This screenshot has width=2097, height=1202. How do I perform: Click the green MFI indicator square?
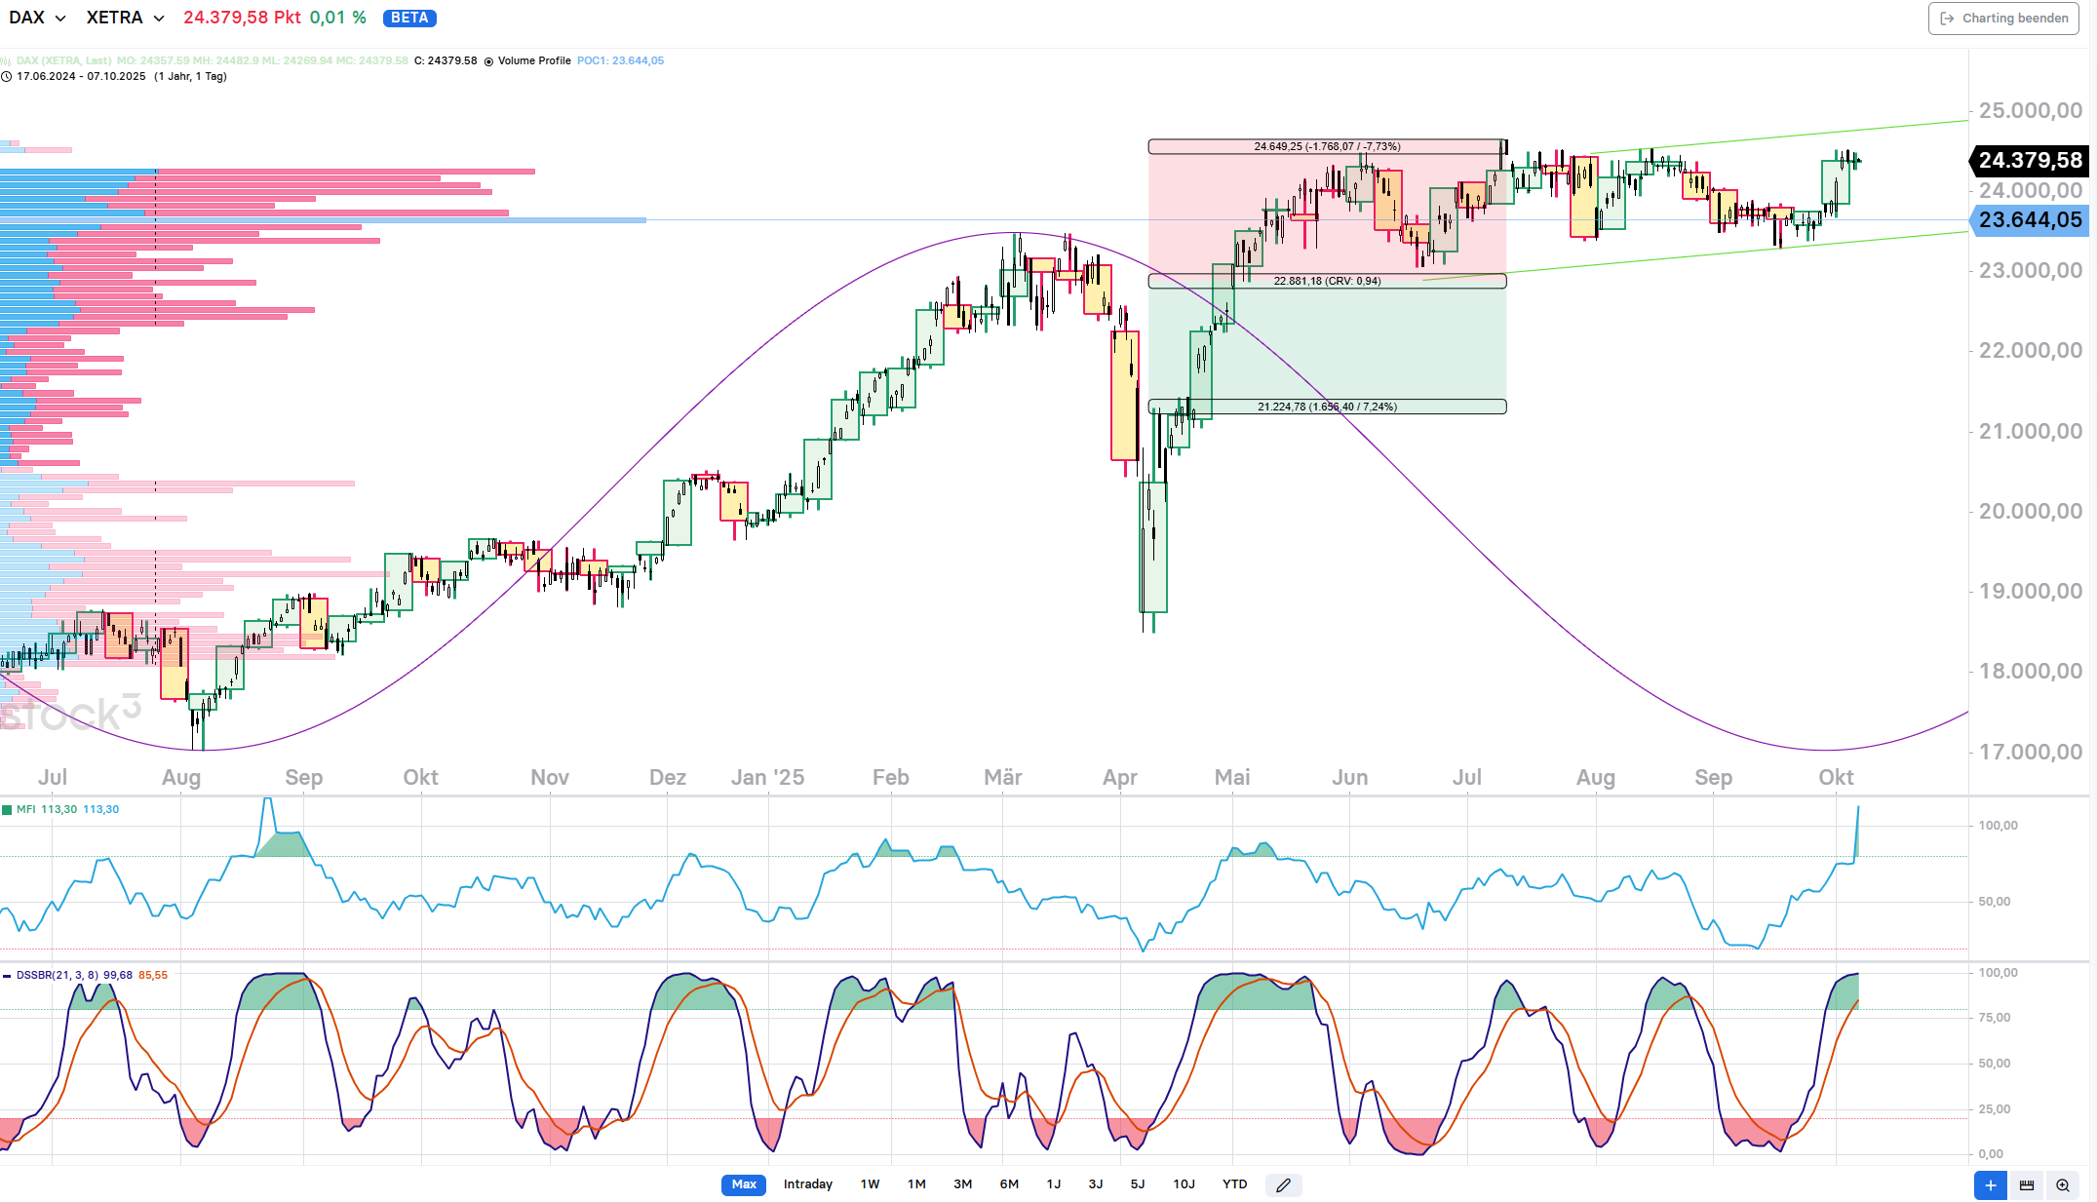tap(7, 809)
